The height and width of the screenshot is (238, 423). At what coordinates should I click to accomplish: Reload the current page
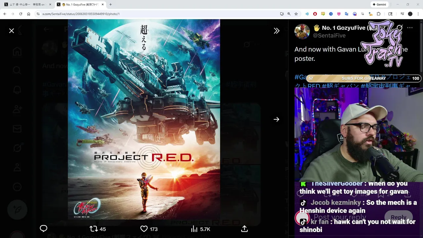[x=21, y=14]
